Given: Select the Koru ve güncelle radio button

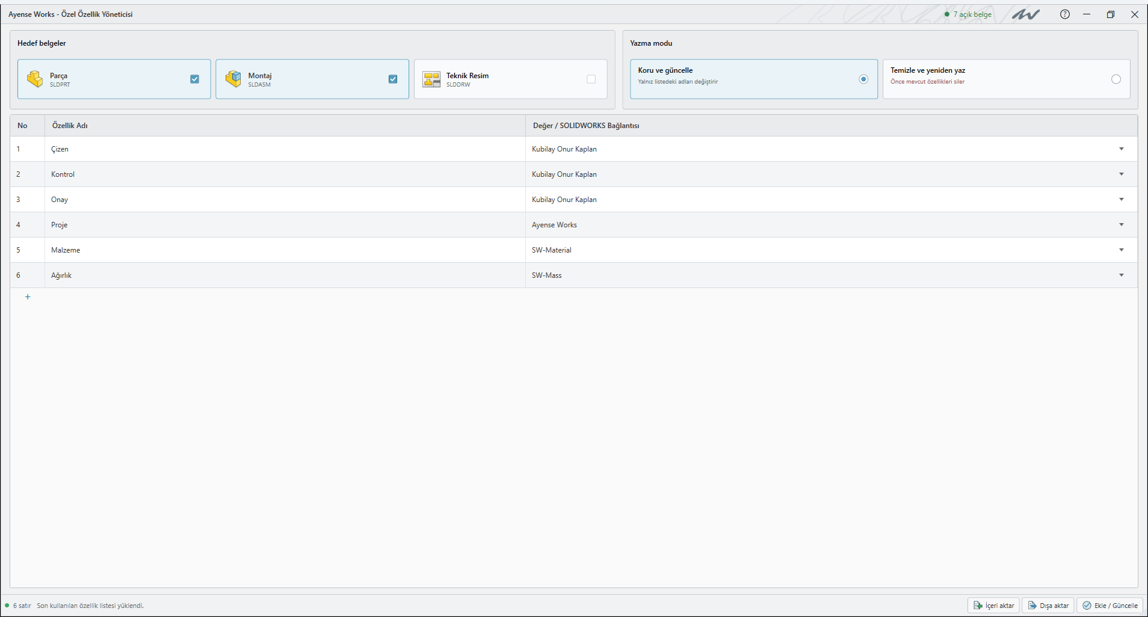Looking at the screenshot, I should coord(863,79).
